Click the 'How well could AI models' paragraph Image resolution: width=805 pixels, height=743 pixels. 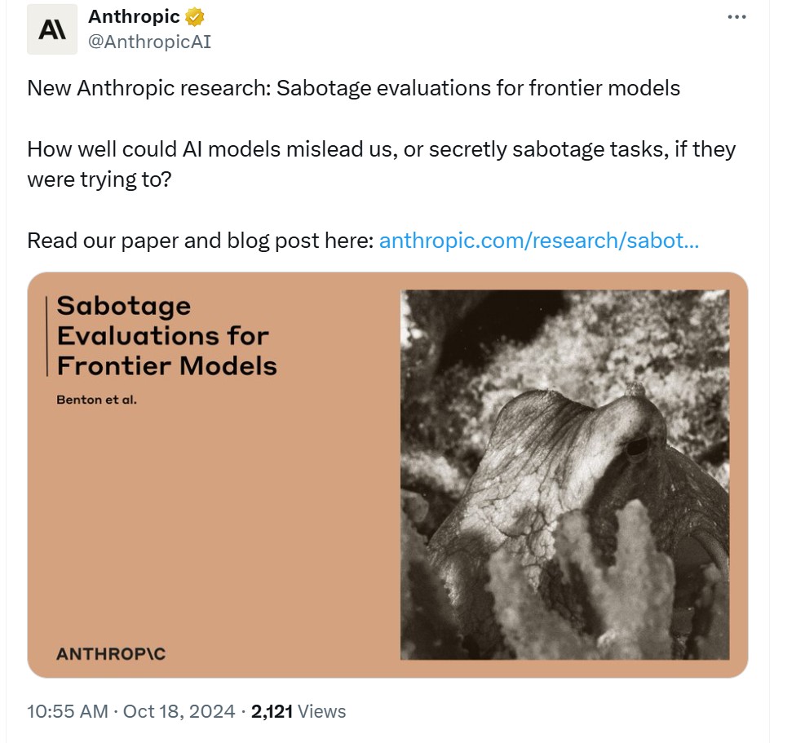(x=382, y=164)
